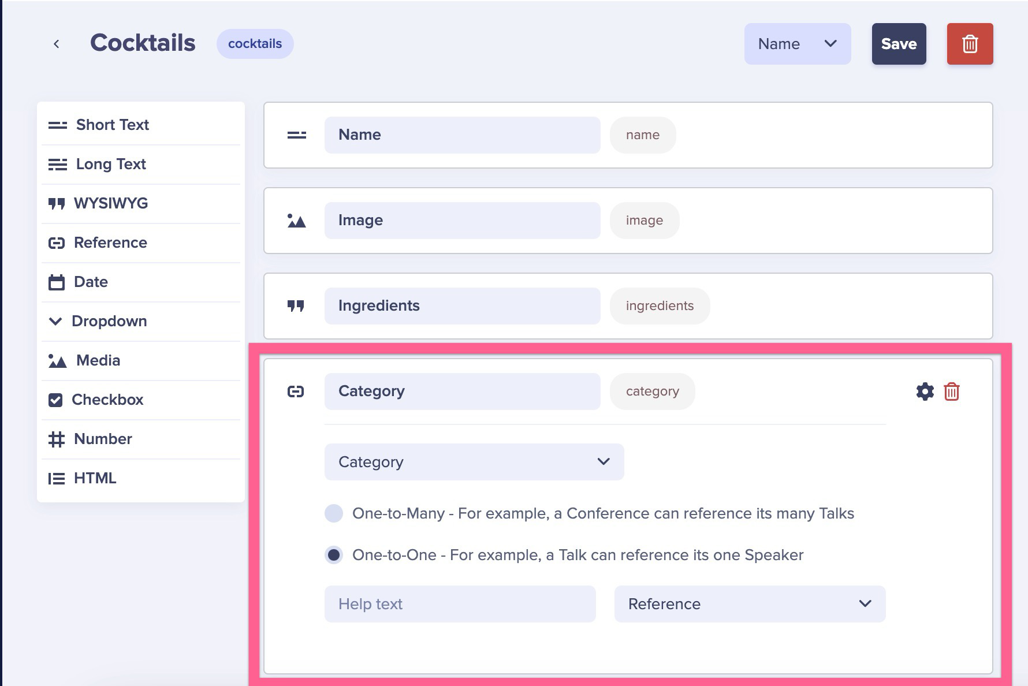Screen dimensions: 1028x686
Task: Click the WYSIWYG quote icon in sidebar
Action: pyautogui.click(x=57, y=203)
